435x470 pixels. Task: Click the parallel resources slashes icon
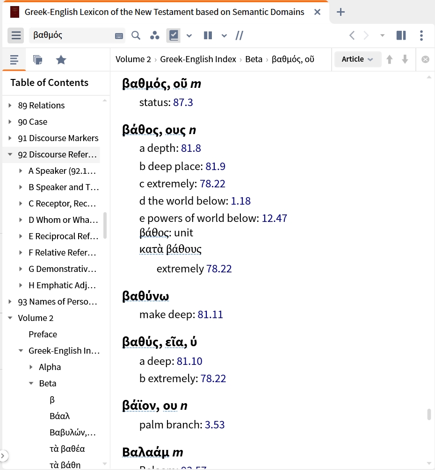[239, 36]
